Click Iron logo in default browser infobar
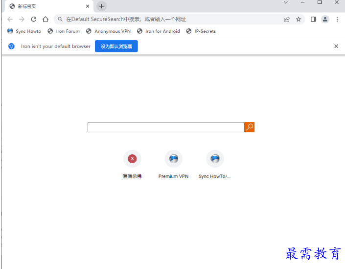This screenshot has height=269, width=345. pos(11,46)
